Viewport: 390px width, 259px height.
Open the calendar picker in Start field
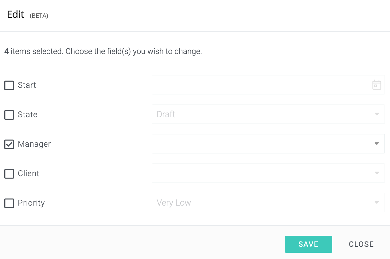point(376,85)
